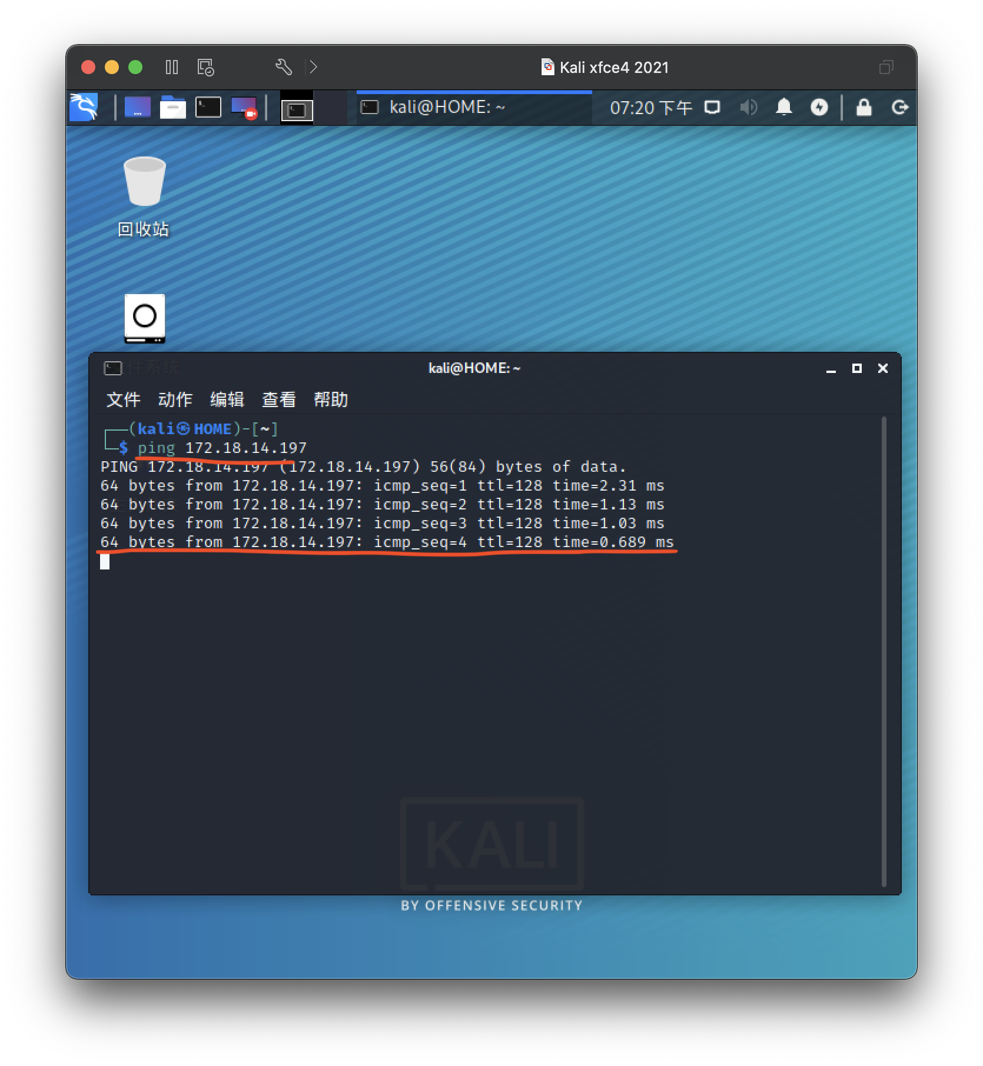The width and height of the screenshot is (983, 1066).
Task: Open the screen recorder panel icon
Action: [x=244, y=108]
